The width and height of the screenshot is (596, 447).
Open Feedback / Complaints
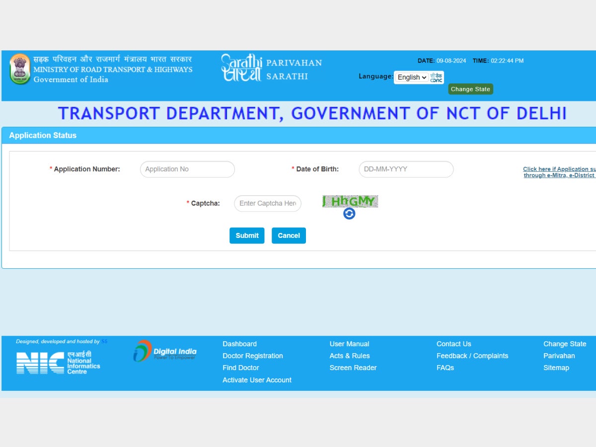(x=472, y=356)
